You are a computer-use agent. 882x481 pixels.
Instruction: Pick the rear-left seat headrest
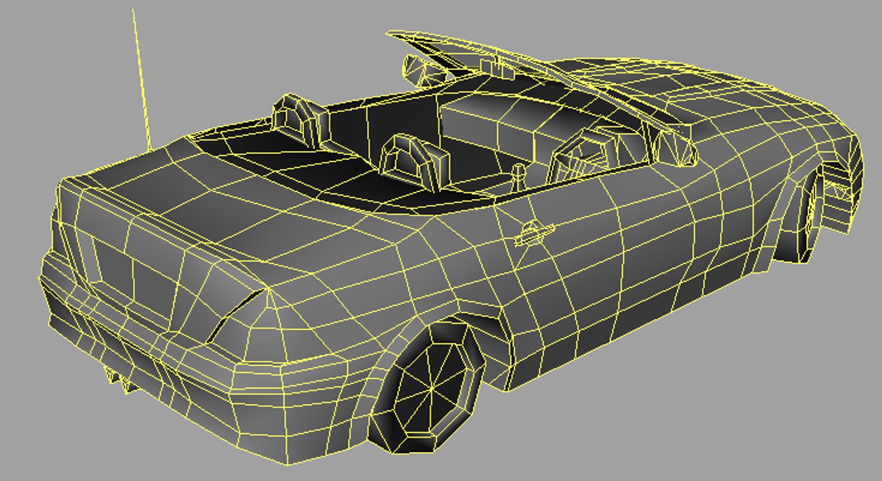[x=300, y=121]
